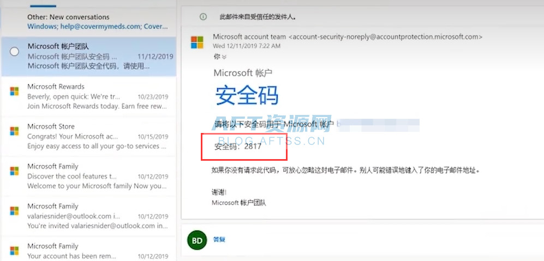
Task: Click sender address account-security-noreply@accountprotection.microsoft.com
Action: [x=385, y=37]
